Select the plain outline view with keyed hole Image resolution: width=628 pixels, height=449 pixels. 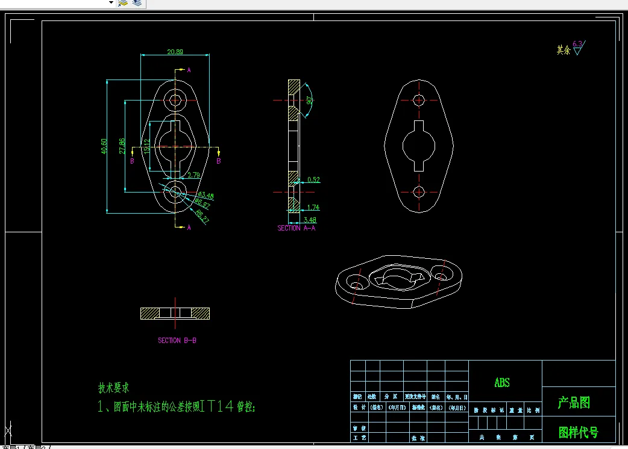[x=419, y=146]
